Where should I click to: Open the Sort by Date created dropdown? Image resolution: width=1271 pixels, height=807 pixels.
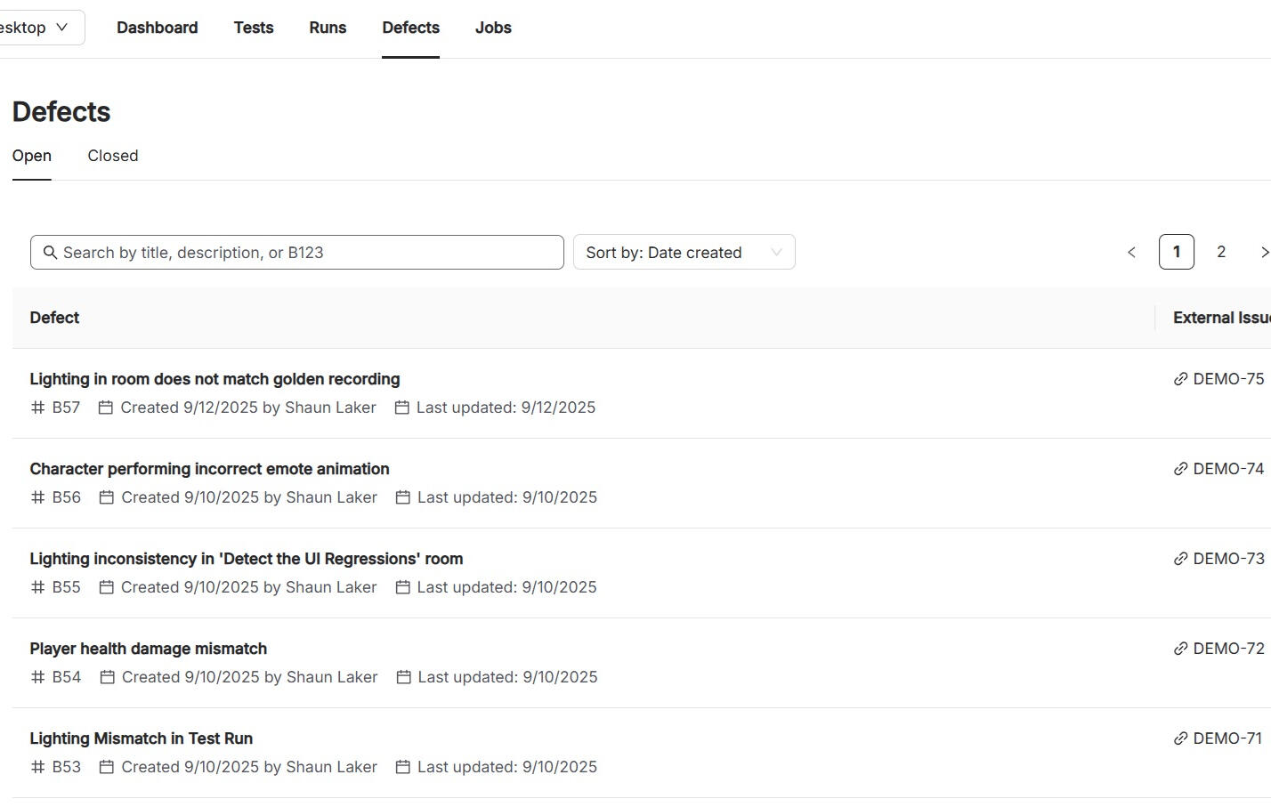coord(684,253)
